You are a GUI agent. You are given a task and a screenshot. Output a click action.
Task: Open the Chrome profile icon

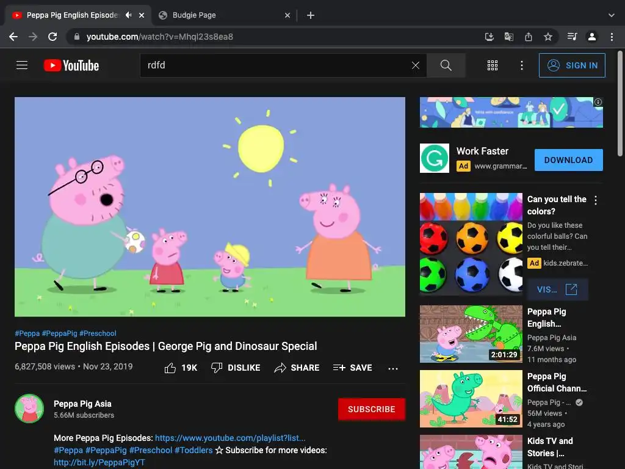point(592,37)
